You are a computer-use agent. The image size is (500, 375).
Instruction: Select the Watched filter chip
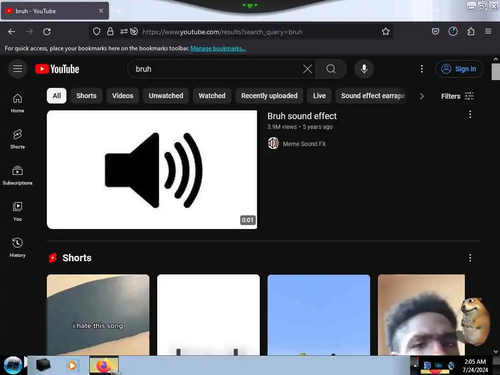click(x=212, y=96)
